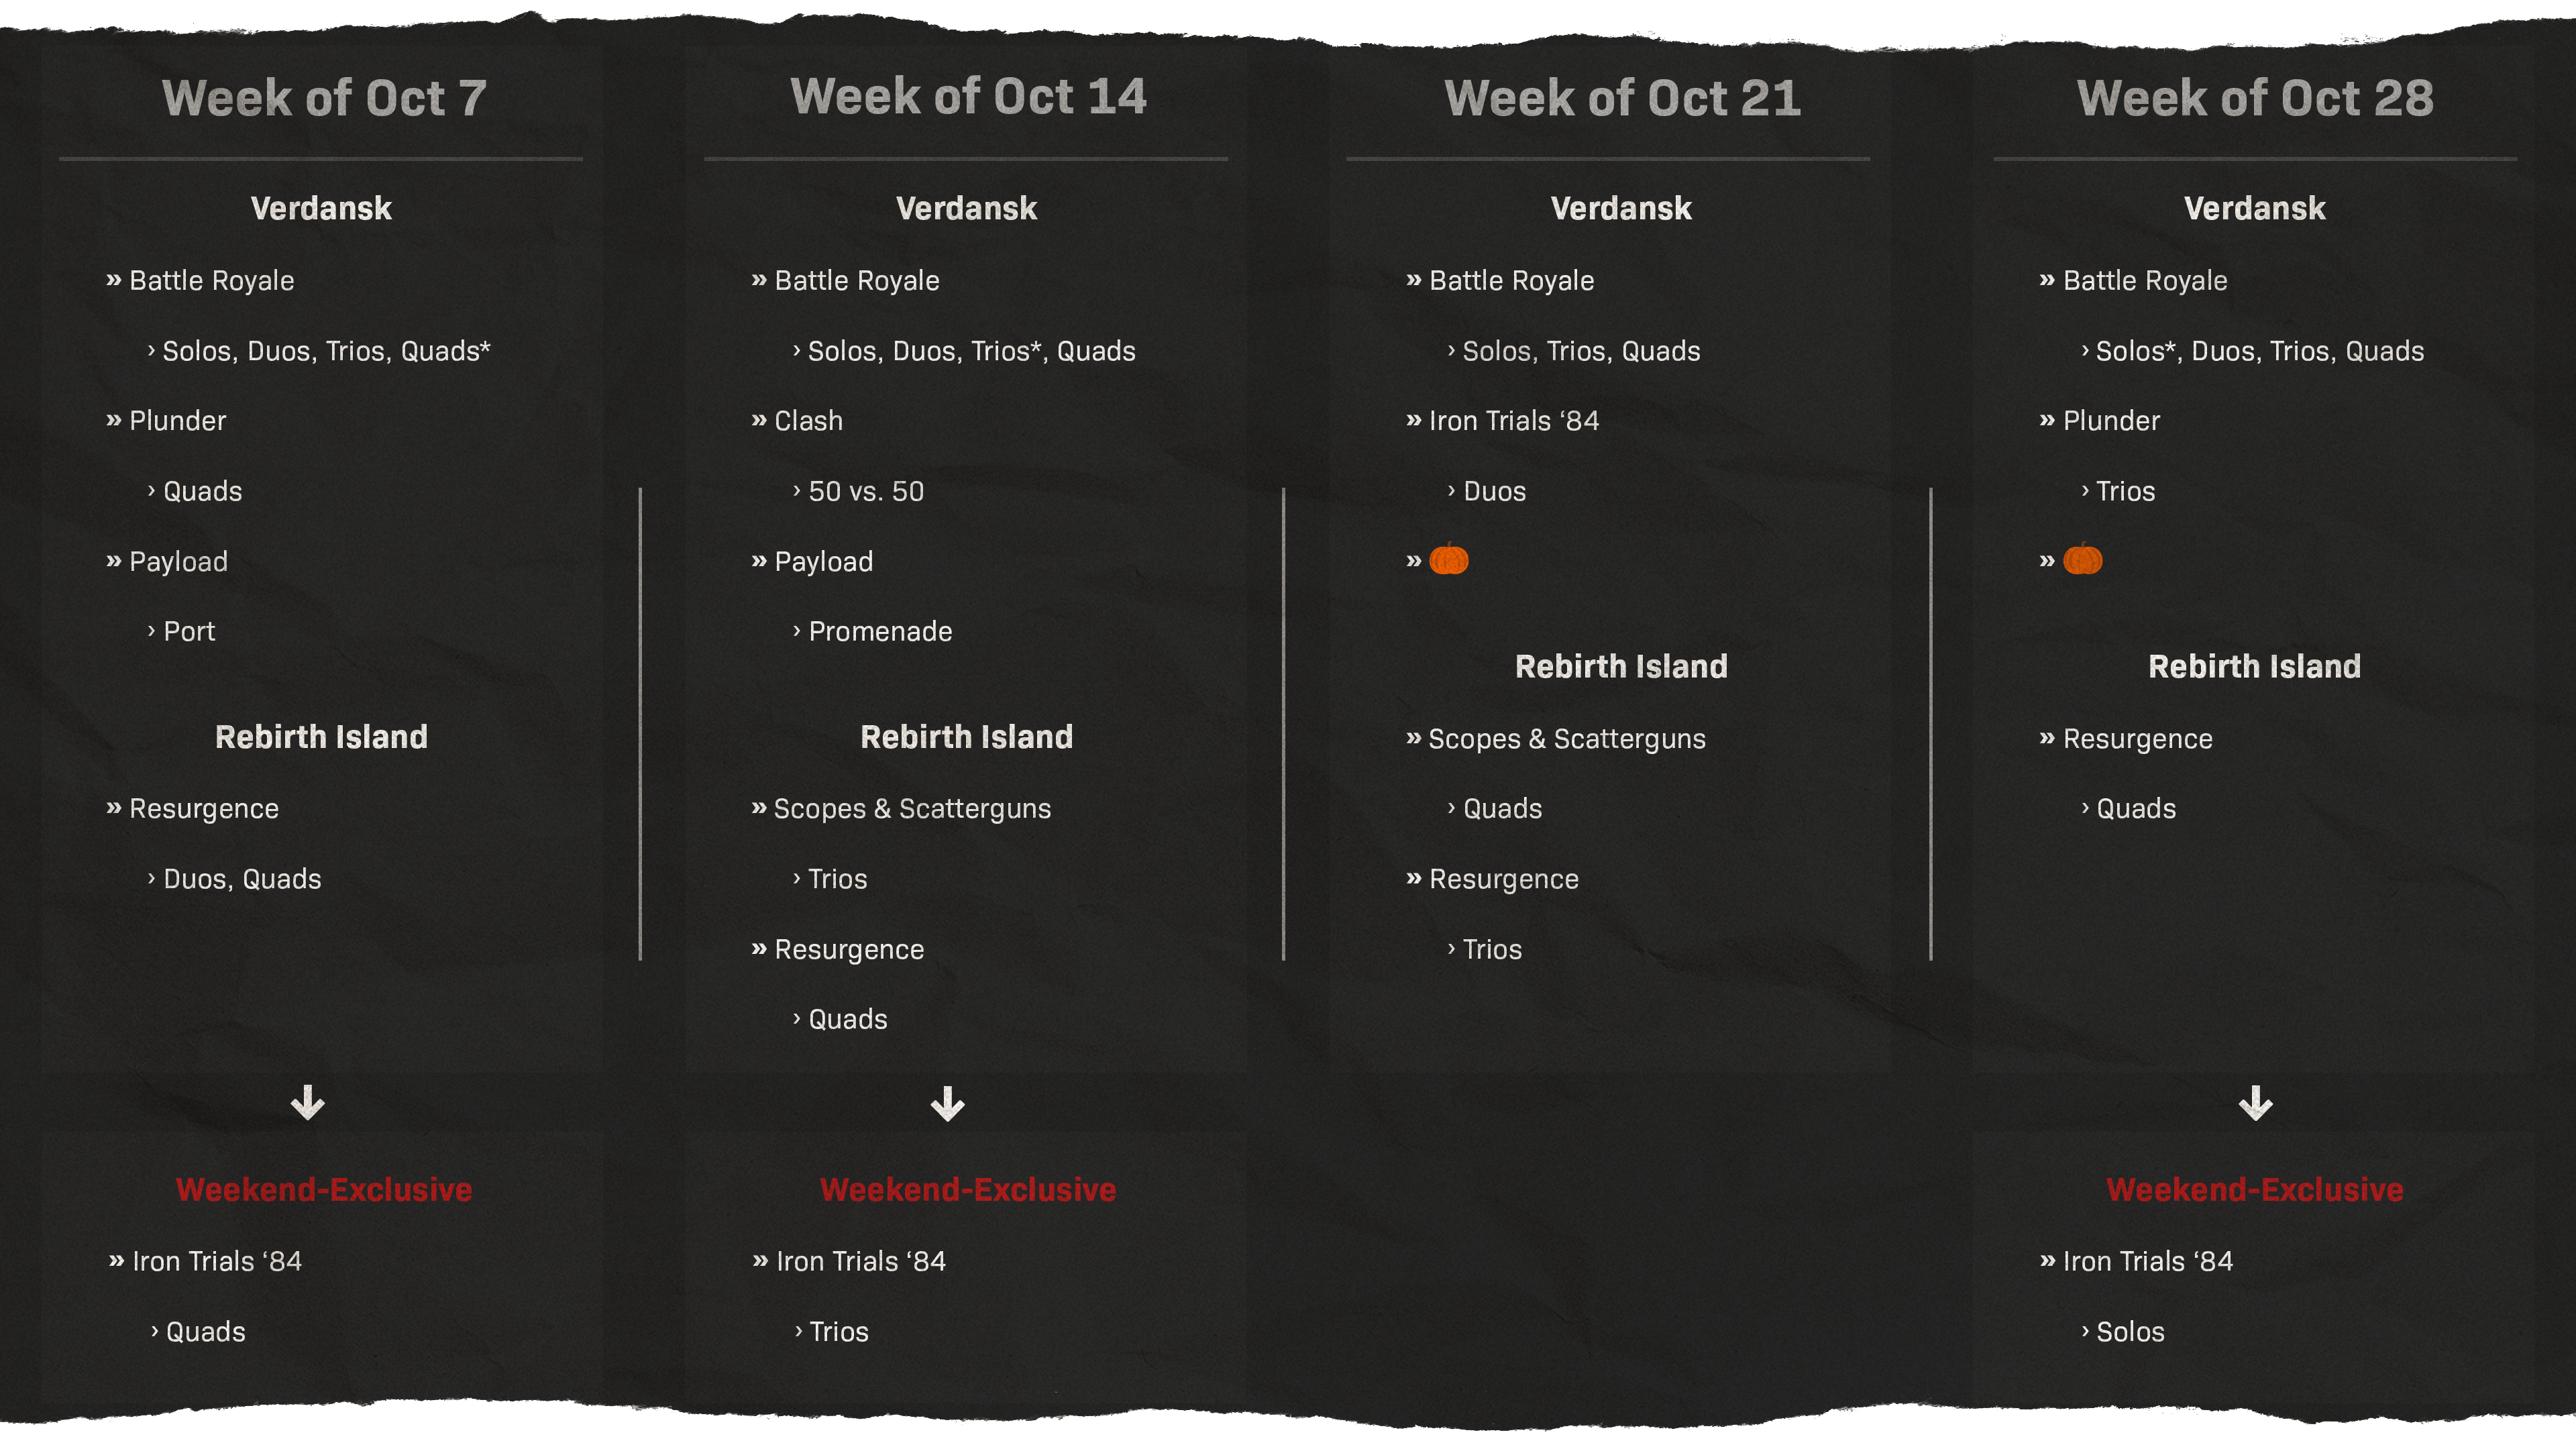Click the down arrow icon Week Oct 28
This screenshot has height=1449, width=2576.
pyautogui.click(x=2256, y=1099)
